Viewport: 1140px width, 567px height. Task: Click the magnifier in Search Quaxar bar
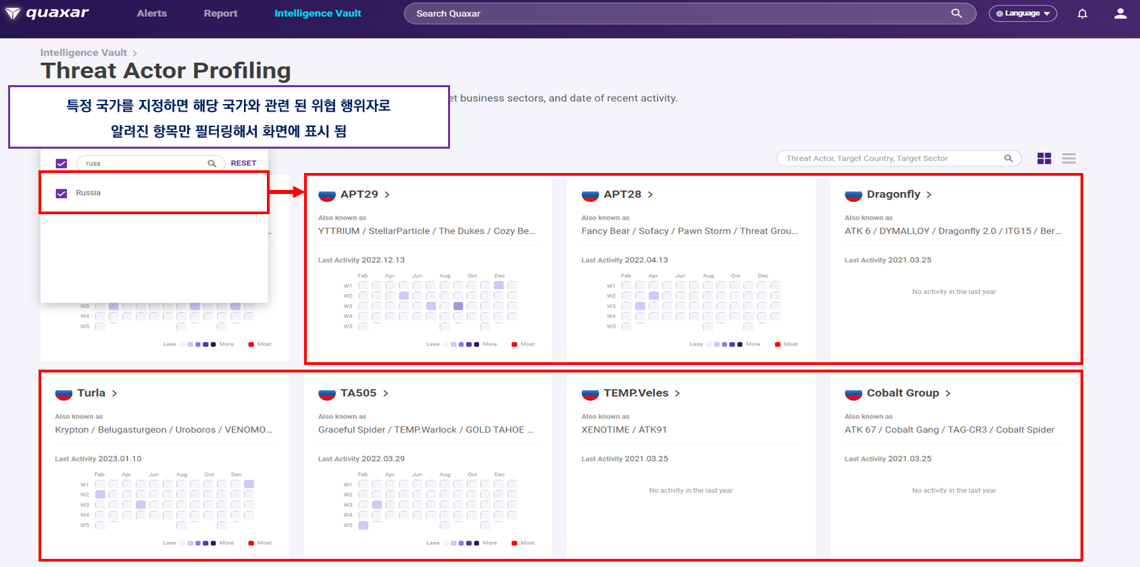[x=956, y=14]
